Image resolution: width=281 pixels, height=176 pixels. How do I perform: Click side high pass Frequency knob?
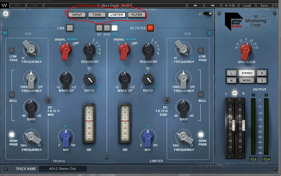[183, 137]
